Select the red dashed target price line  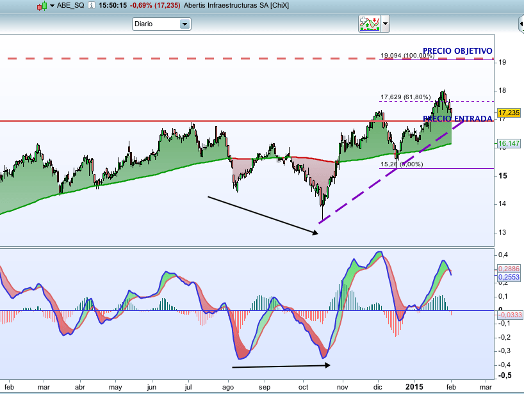pos(192,58)
